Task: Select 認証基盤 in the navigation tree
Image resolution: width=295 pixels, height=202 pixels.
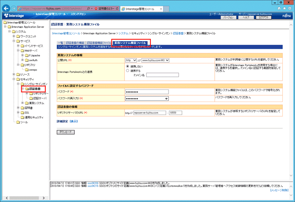Action: (x=35, y=89)
